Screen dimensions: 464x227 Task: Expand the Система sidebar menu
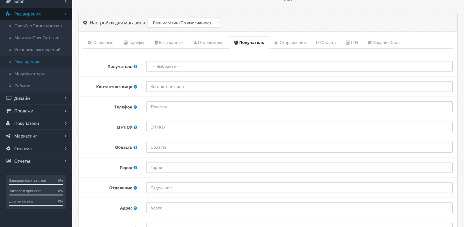point(36,148)
